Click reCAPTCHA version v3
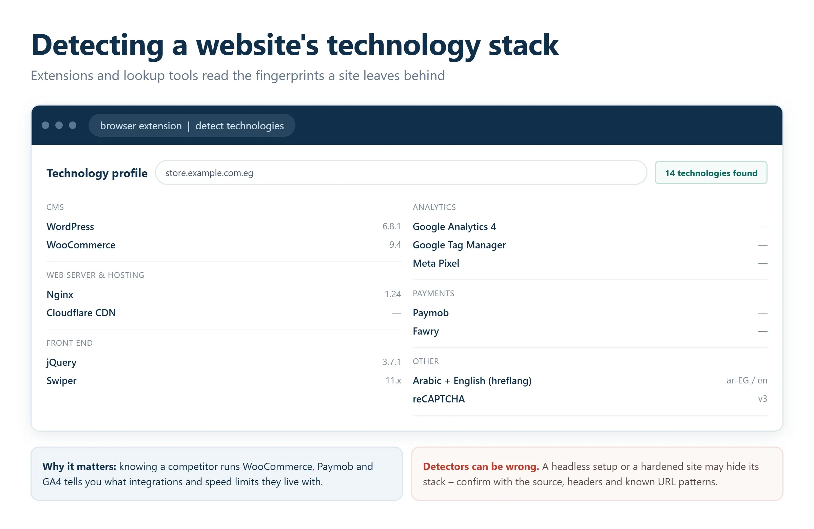The height and width of the screenshot is (529, 814). point(762,399)
